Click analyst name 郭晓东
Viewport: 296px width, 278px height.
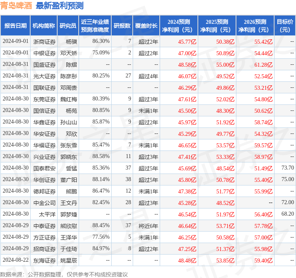click(68, 157)
